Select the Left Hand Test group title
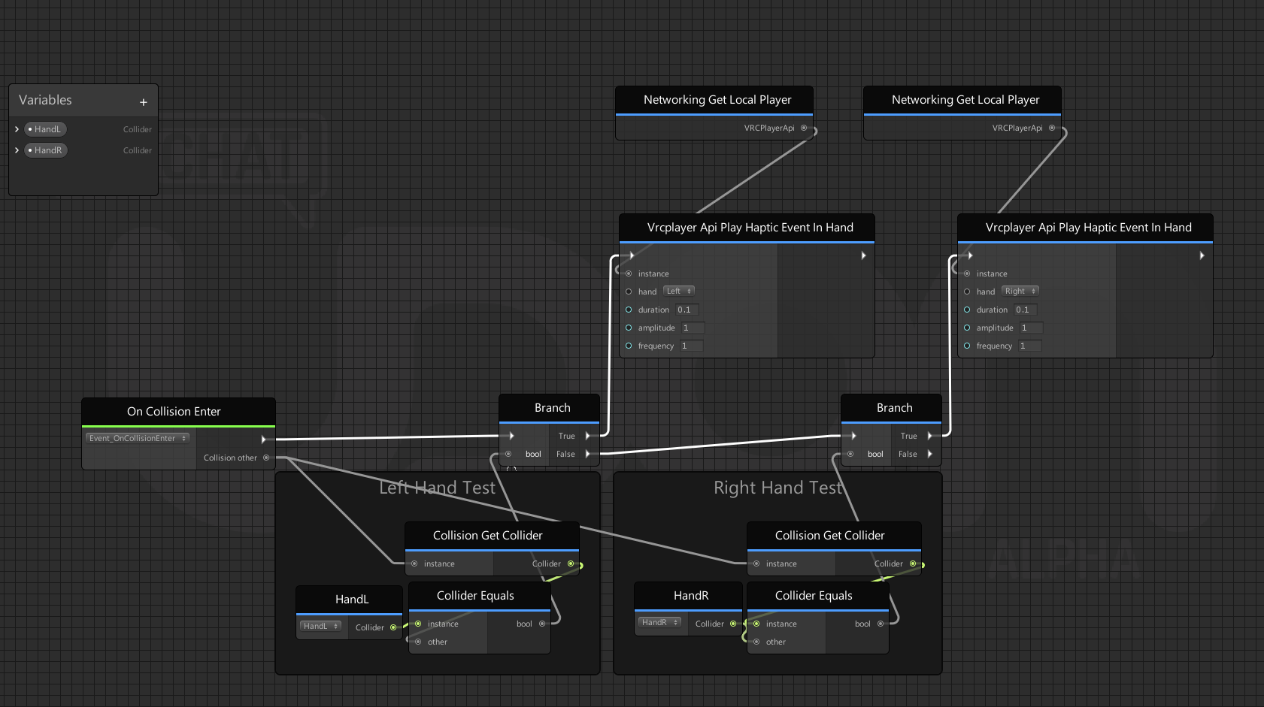Viewport: 1264px width, 707px height. click(x=437, y=488)
